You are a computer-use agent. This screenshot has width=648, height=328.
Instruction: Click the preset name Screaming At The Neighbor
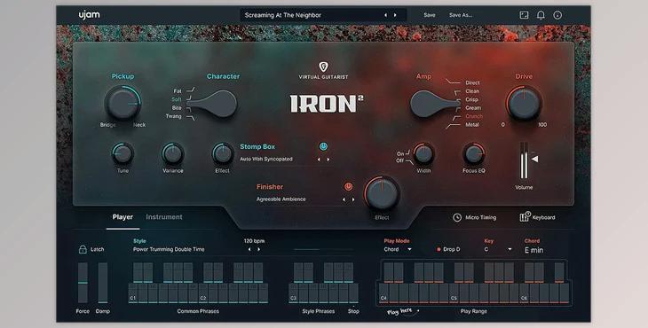[x=282, y=15]
